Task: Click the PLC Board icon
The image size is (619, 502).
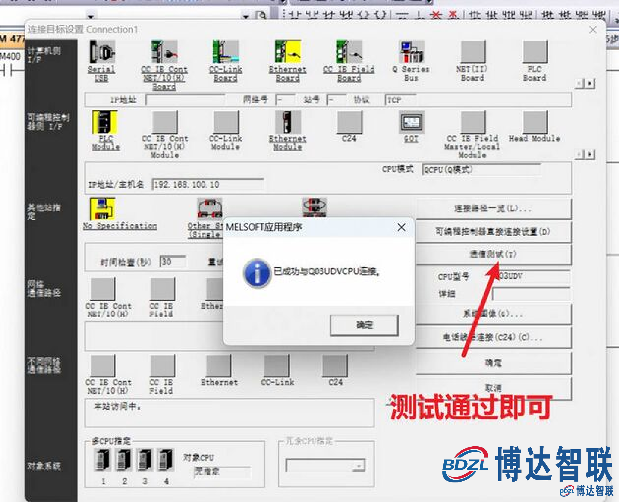Action: (535, 52)
